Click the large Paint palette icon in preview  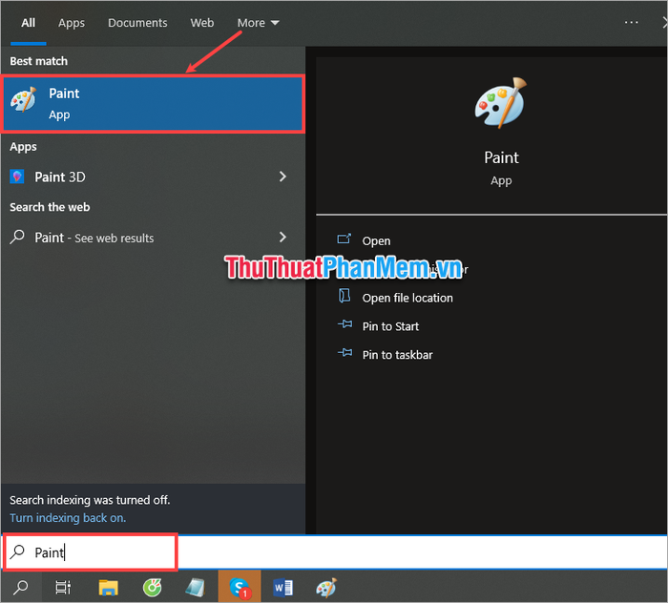click(501, 103)
